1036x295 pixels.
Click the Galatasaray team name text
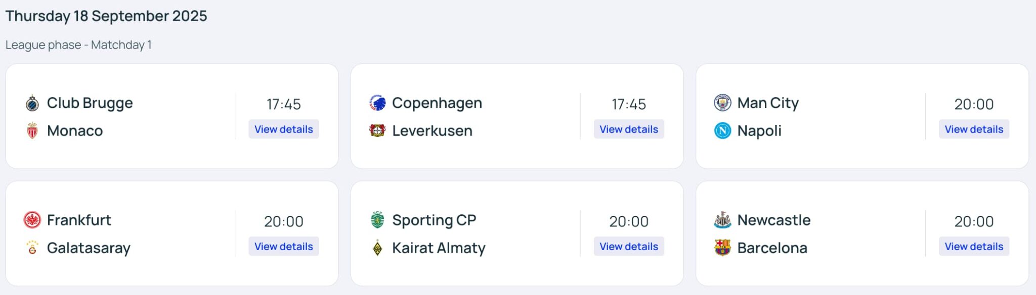click(89, 248)
